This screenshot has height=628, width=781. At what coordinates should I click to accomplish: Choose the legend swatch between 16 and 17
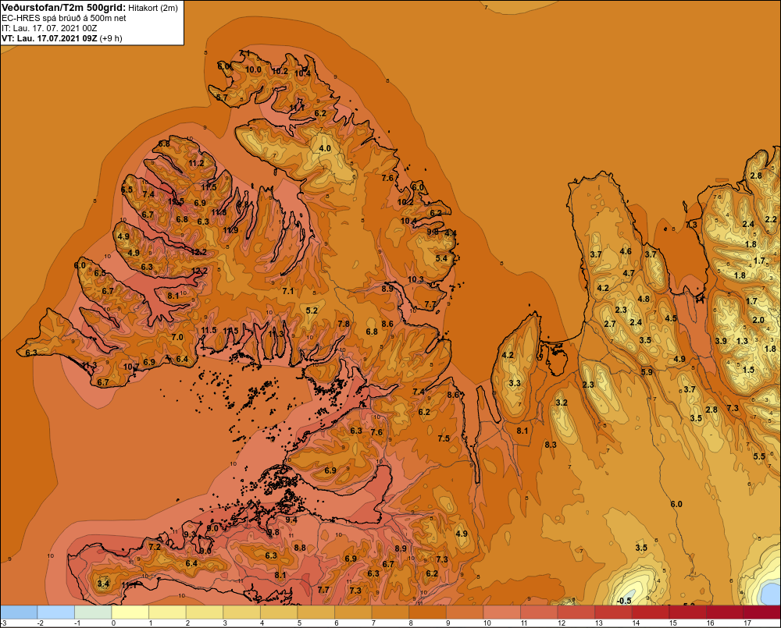coord(724,612)
